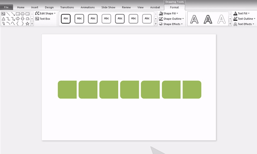This screenshot has height=154, width=257.
Task: Select the straight line shape
Action: tap(8, 14)
